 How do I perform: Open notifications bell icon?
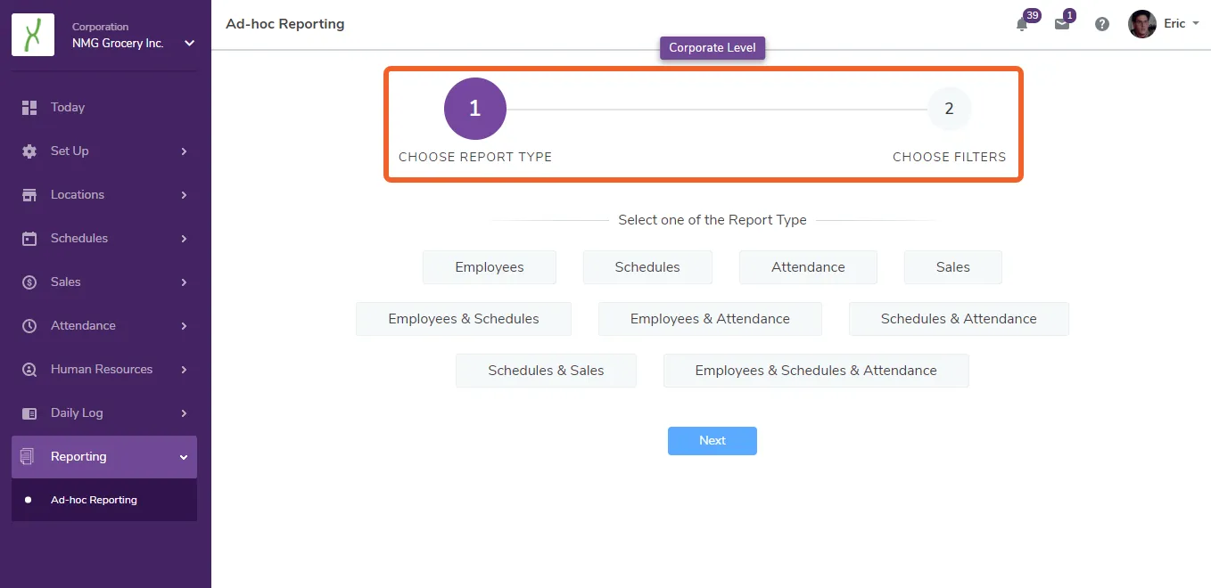1022,25
